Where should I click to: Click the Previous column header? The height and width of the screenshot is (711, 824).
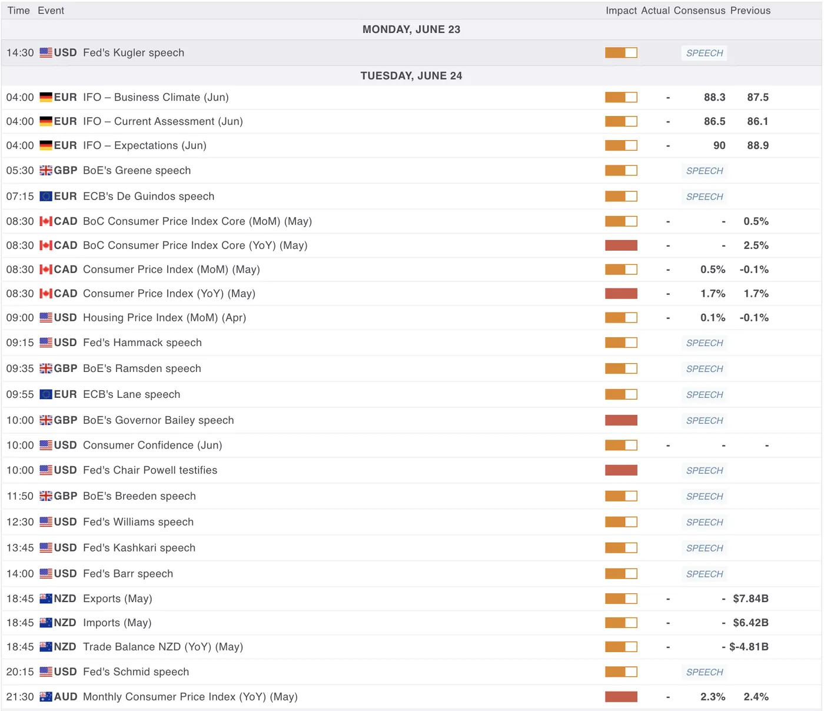click(750, 11)
